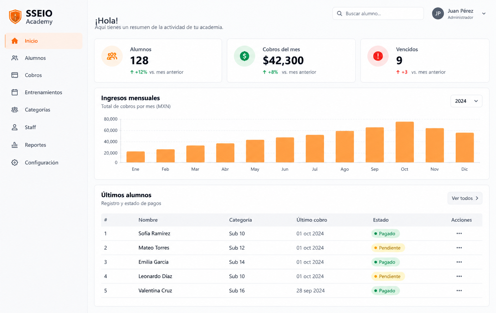
Task: Click the home icon beside Inicio
Action: [15, 41]
